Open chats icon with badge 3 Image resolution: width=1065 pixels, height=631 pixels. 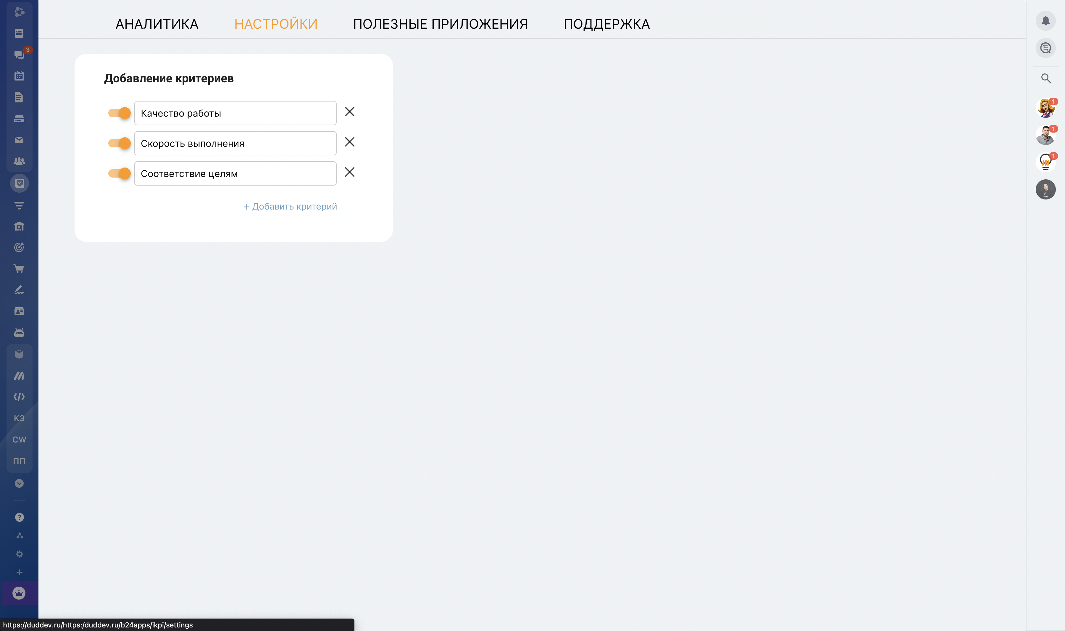pos(19,54)
